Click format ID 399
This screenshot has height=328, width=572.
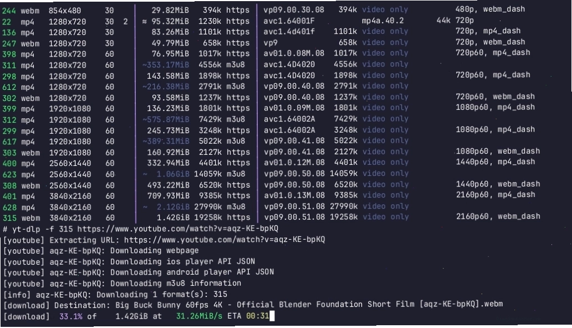[x=9, y=109]
